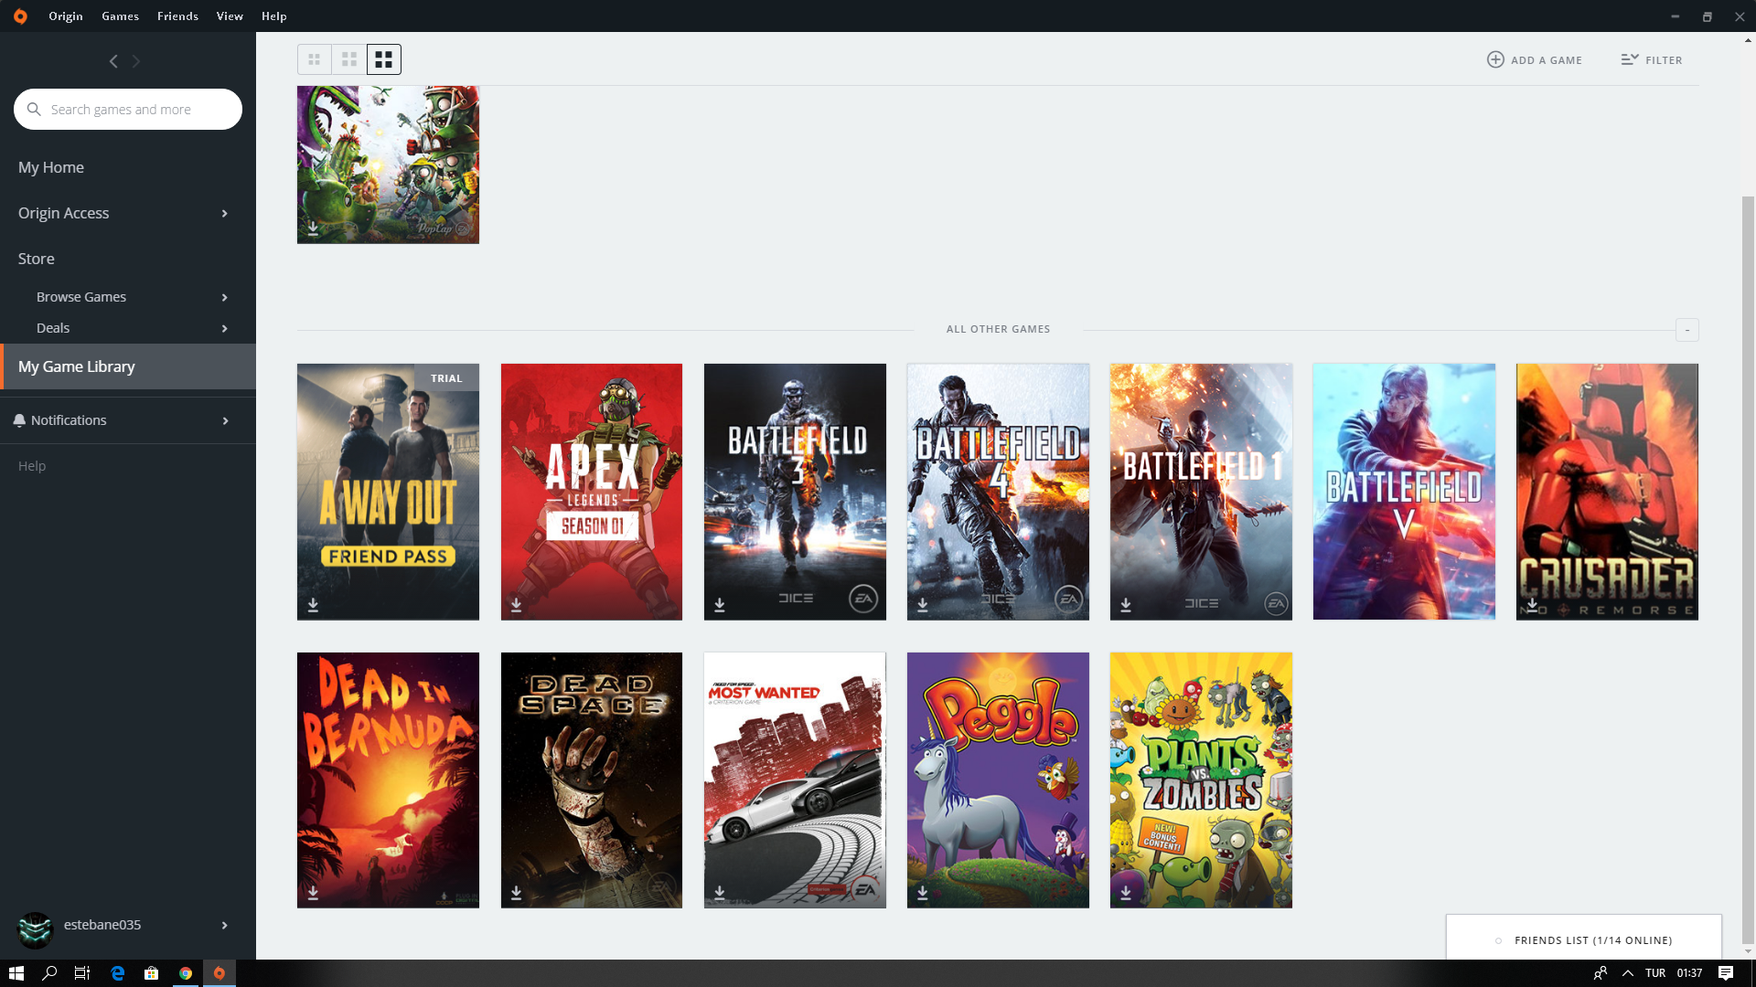Click the Search games and more field
Image resolution: width=1756 pixels, height=987 pixels.
[128, 110]
